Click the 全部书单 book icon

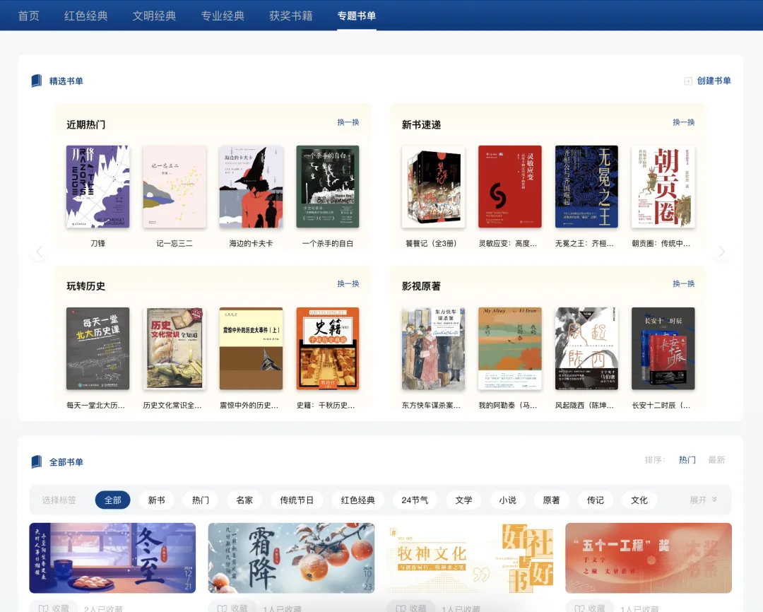37,462
